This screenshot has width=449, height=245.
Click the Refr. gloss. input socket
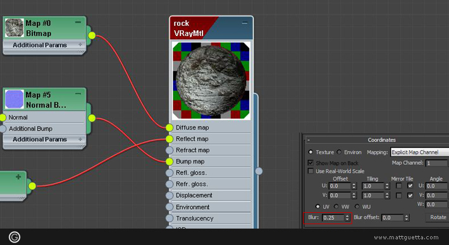pos(169,184)
